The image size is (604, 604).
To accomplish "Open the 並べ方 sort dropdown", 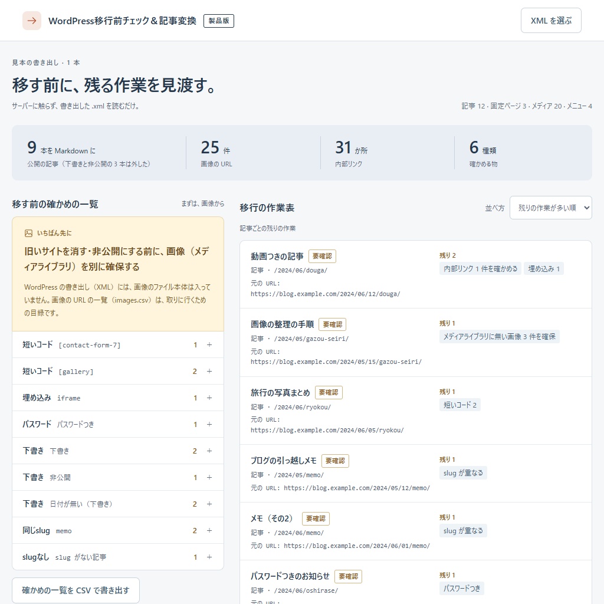I will pos(550,208).
